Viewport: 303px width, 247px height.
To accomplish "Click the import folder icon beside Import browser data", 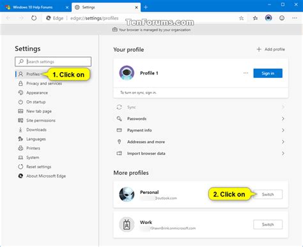I will coord(120,153).
